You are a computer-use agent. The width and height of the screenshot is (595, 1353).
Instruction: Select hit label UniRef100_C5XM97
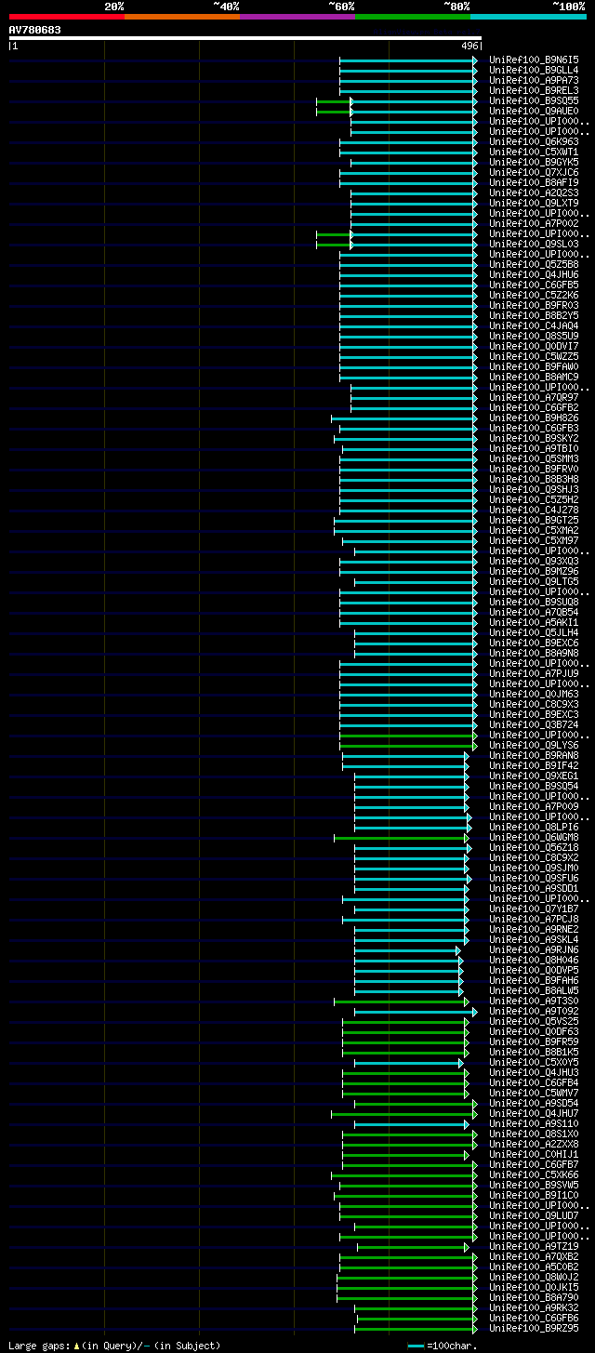[534, 540]
